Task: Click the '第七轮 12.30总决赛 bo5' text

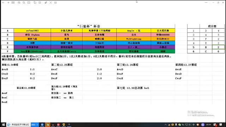Action: click(133, 88)
